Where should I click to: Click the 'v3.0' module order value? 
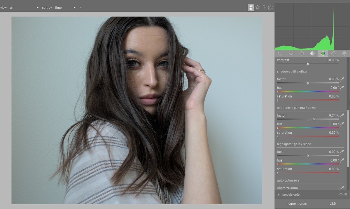click(x=333, y=203)
